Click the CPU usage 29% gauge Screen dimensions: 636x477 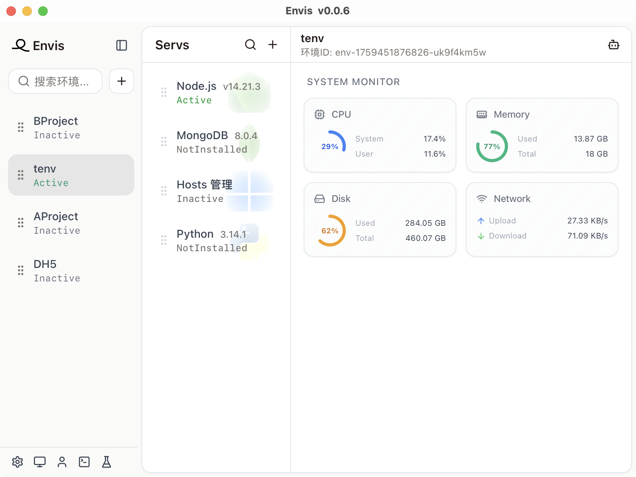tap(330, 146)
